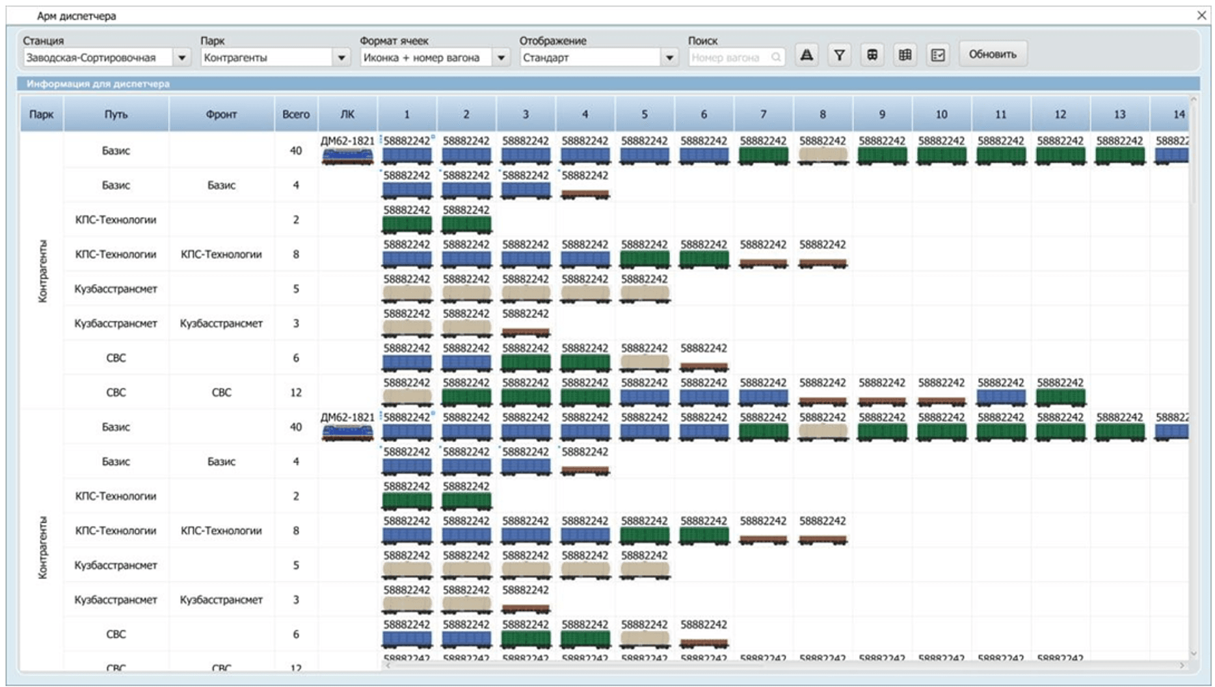Click the Информация для диспетчера panel header
Screen dimensions: 1215x687
point(609,83)
